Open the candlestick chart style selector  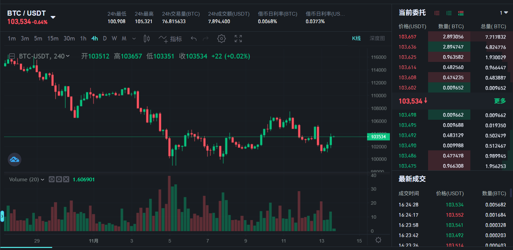pos(147,39)
